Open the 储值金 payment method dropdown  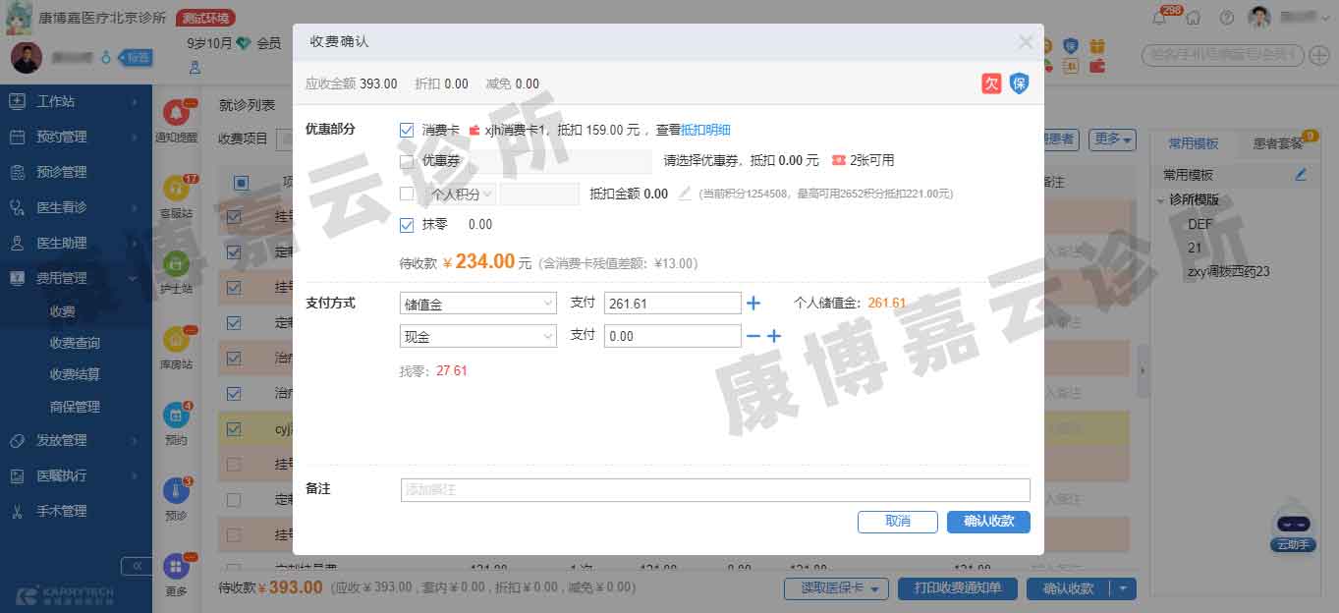pyautogui.click(x=478, y=304)
